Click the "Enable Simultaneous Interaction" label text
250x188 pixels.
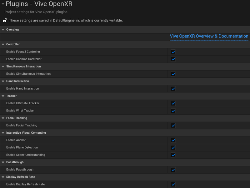pos(28,74)
